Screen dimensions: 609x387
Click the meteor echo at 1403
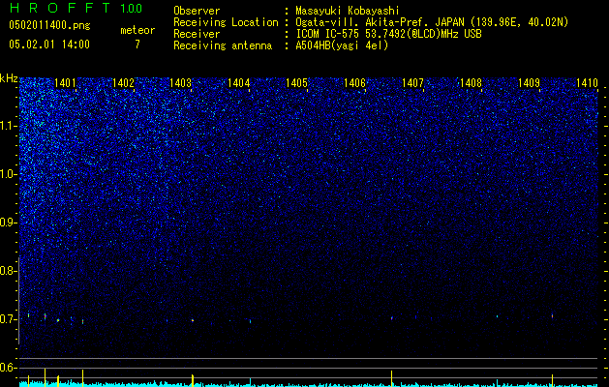coord(193,320)
